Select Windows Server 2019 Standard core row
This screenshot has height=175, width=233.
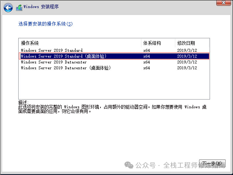pos(114,50)
